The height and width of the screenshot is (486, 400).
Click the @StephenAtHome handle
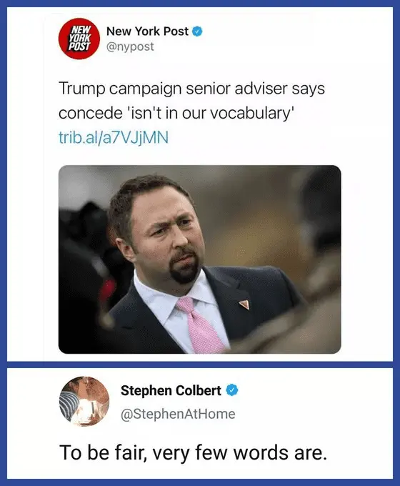coord(178,414)
